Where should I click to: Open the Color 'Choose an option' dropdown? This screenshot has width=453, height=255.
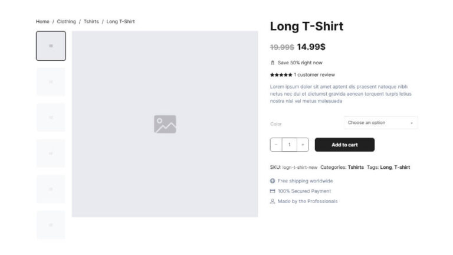(380, 123)
